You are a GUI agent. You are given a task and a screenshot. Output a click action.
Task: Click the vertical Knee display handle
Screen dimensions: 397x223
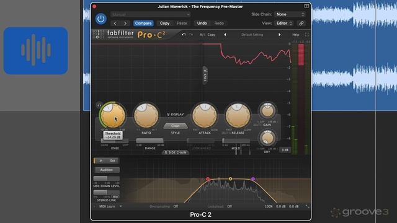tap(205, 76)
